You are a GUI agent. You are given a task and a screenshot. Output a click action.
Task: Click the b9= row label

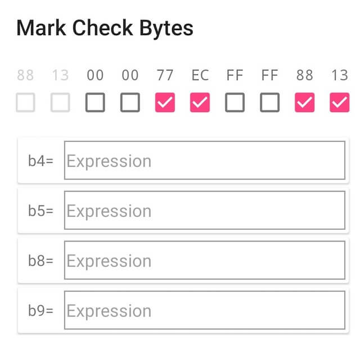click(40, 310)
